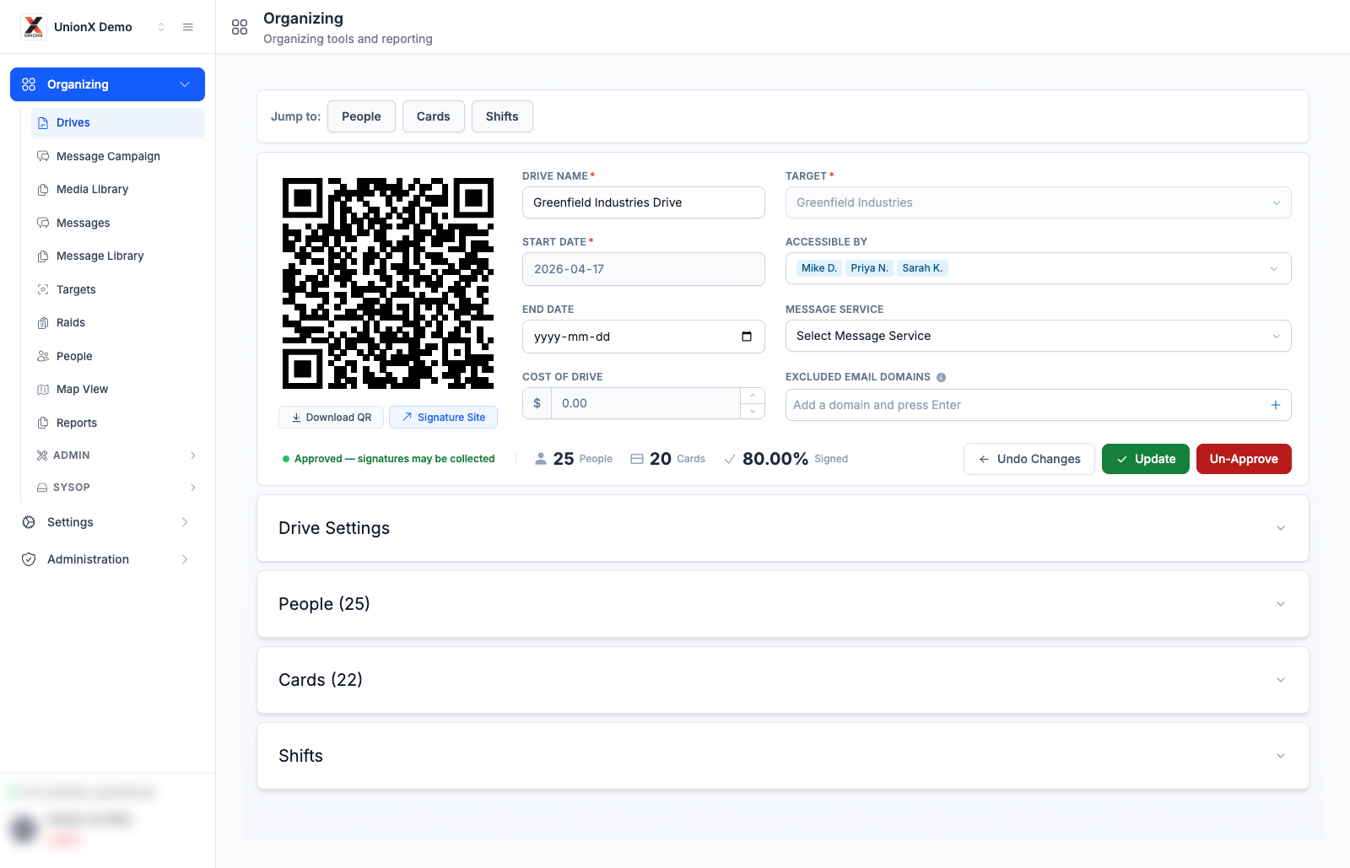This screenshot has width=1350, height=868.
Task: Jump to the Cards section
Action: click(434, 116)
